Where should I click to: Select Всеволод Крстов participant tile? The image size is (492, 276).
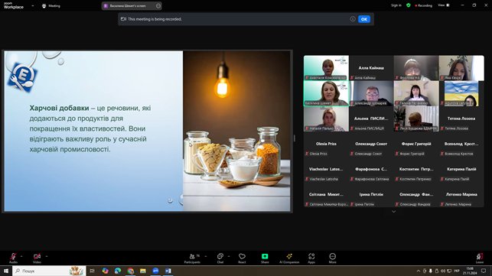(461, 144)
